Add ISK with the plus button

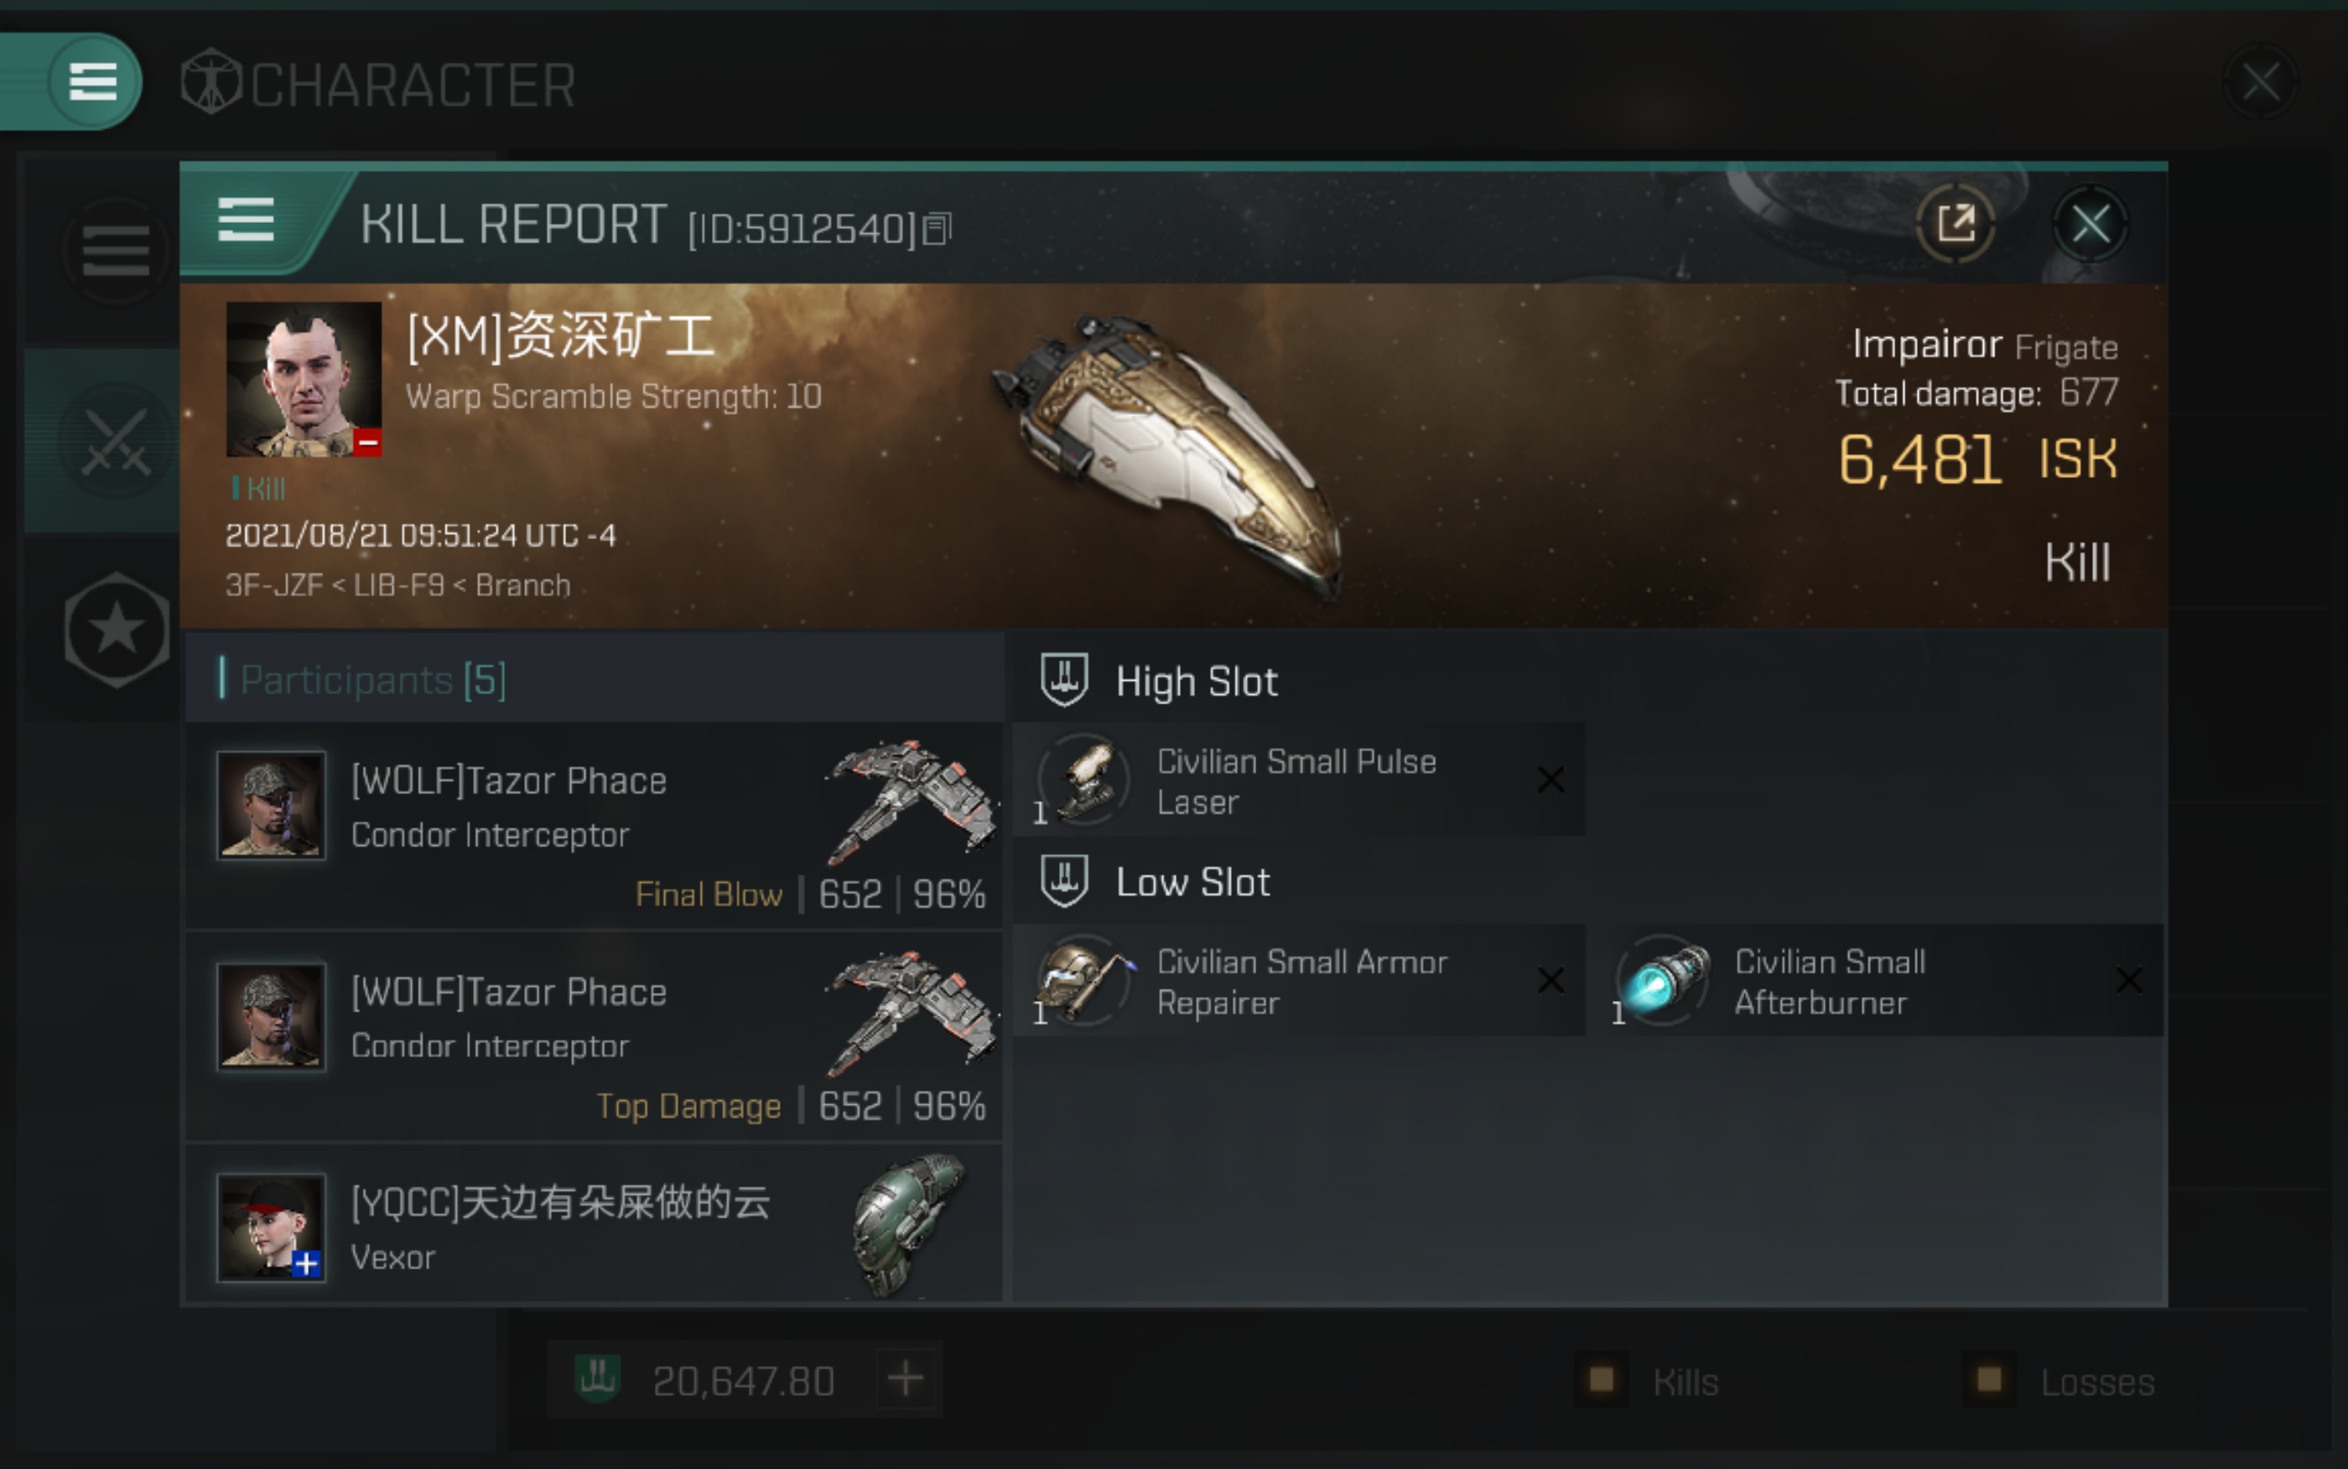point(906,1378)
